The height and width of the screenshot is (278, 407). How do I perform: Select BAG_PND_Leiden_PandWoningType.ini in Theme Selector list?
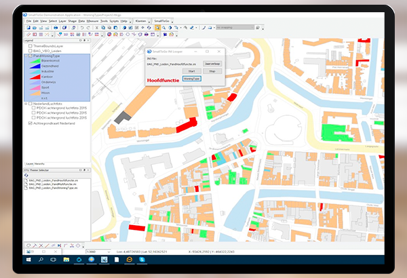point(53,188)
